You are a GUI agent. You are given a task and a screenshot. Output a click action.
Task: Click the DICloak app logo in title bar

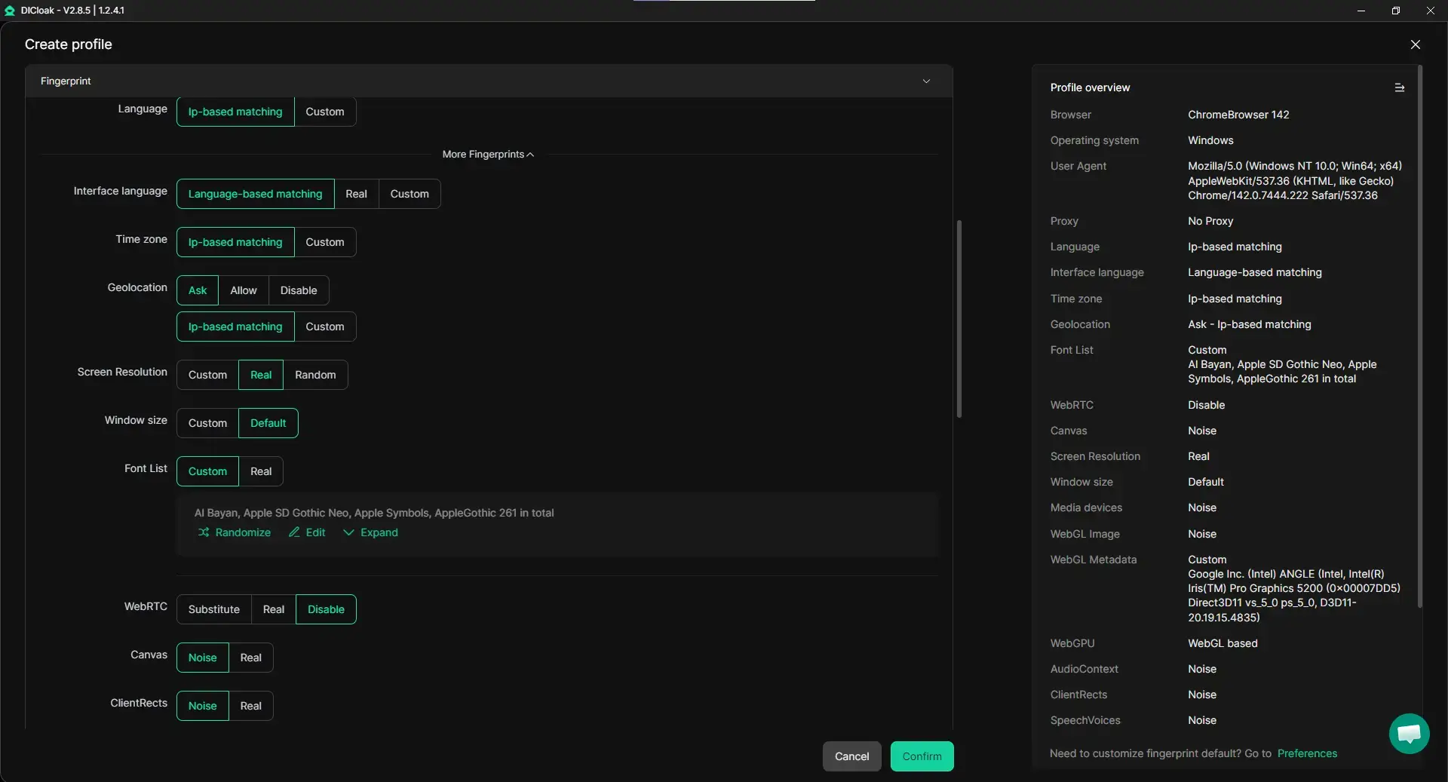(x=10, y=11)
